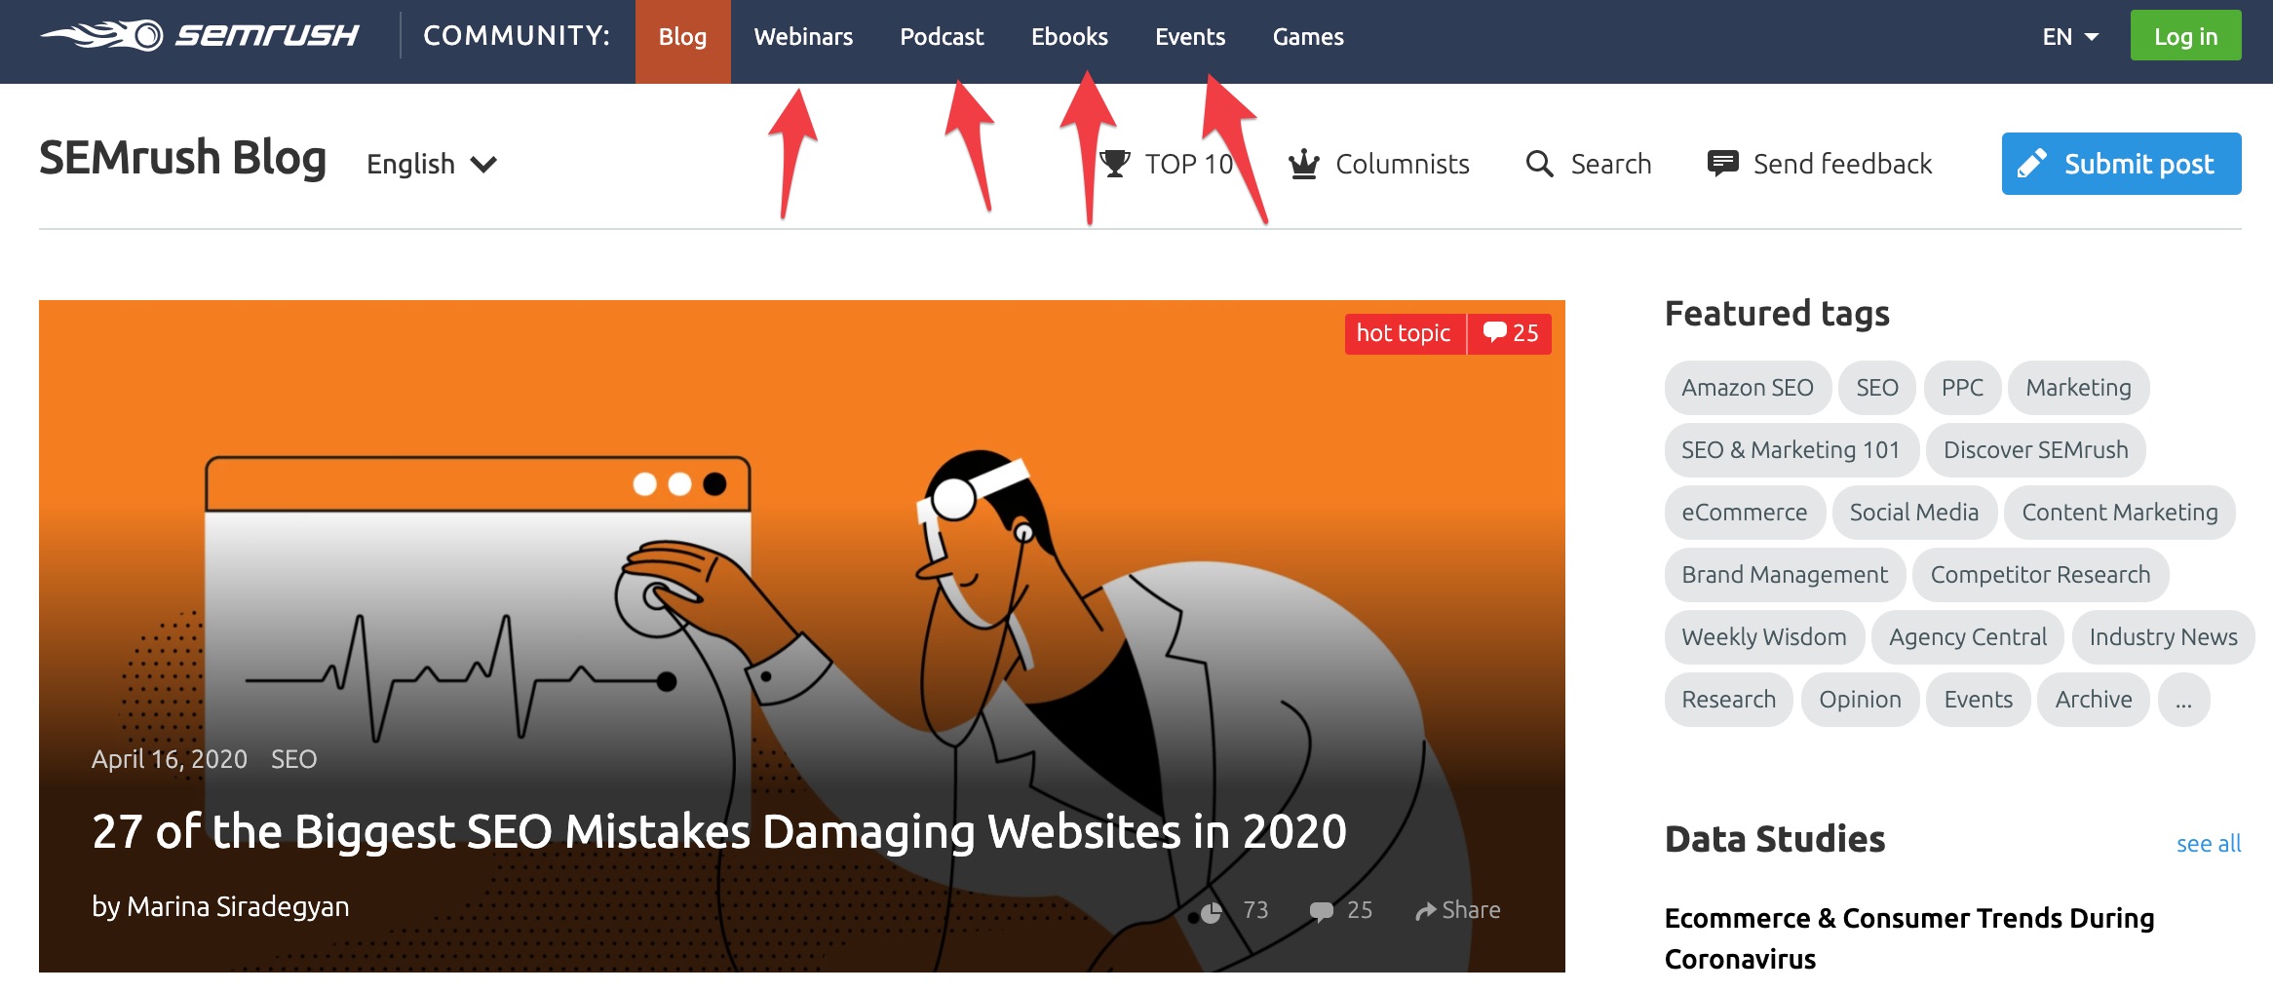The width and height of the screenshot is (2273, 992).
Task: Open the Ebooks section
Action: coord(1069,37)
